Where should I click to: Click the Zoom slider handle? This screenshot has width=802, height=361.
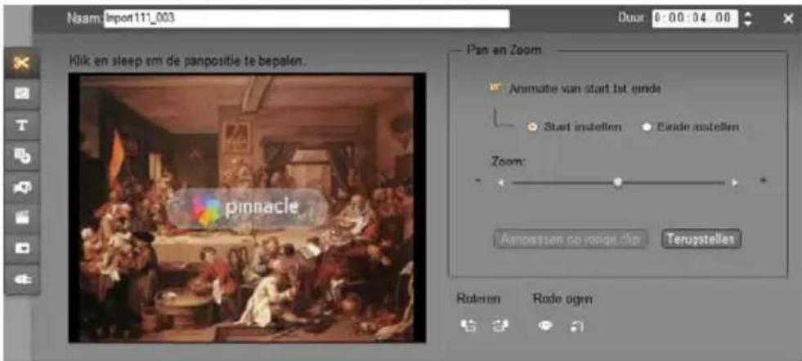point(618,182)
